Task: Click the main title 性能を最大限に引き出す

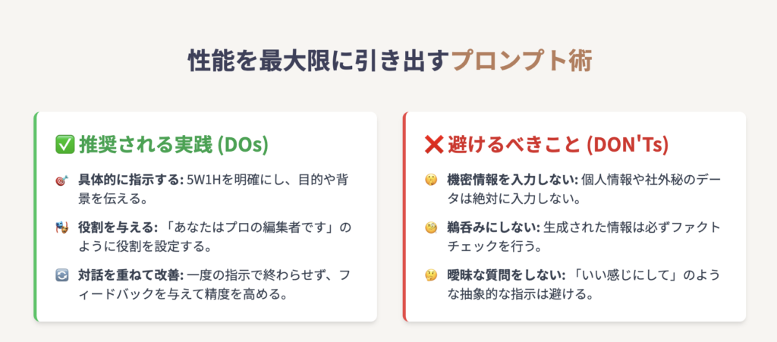Action: (x=319, y=62)
